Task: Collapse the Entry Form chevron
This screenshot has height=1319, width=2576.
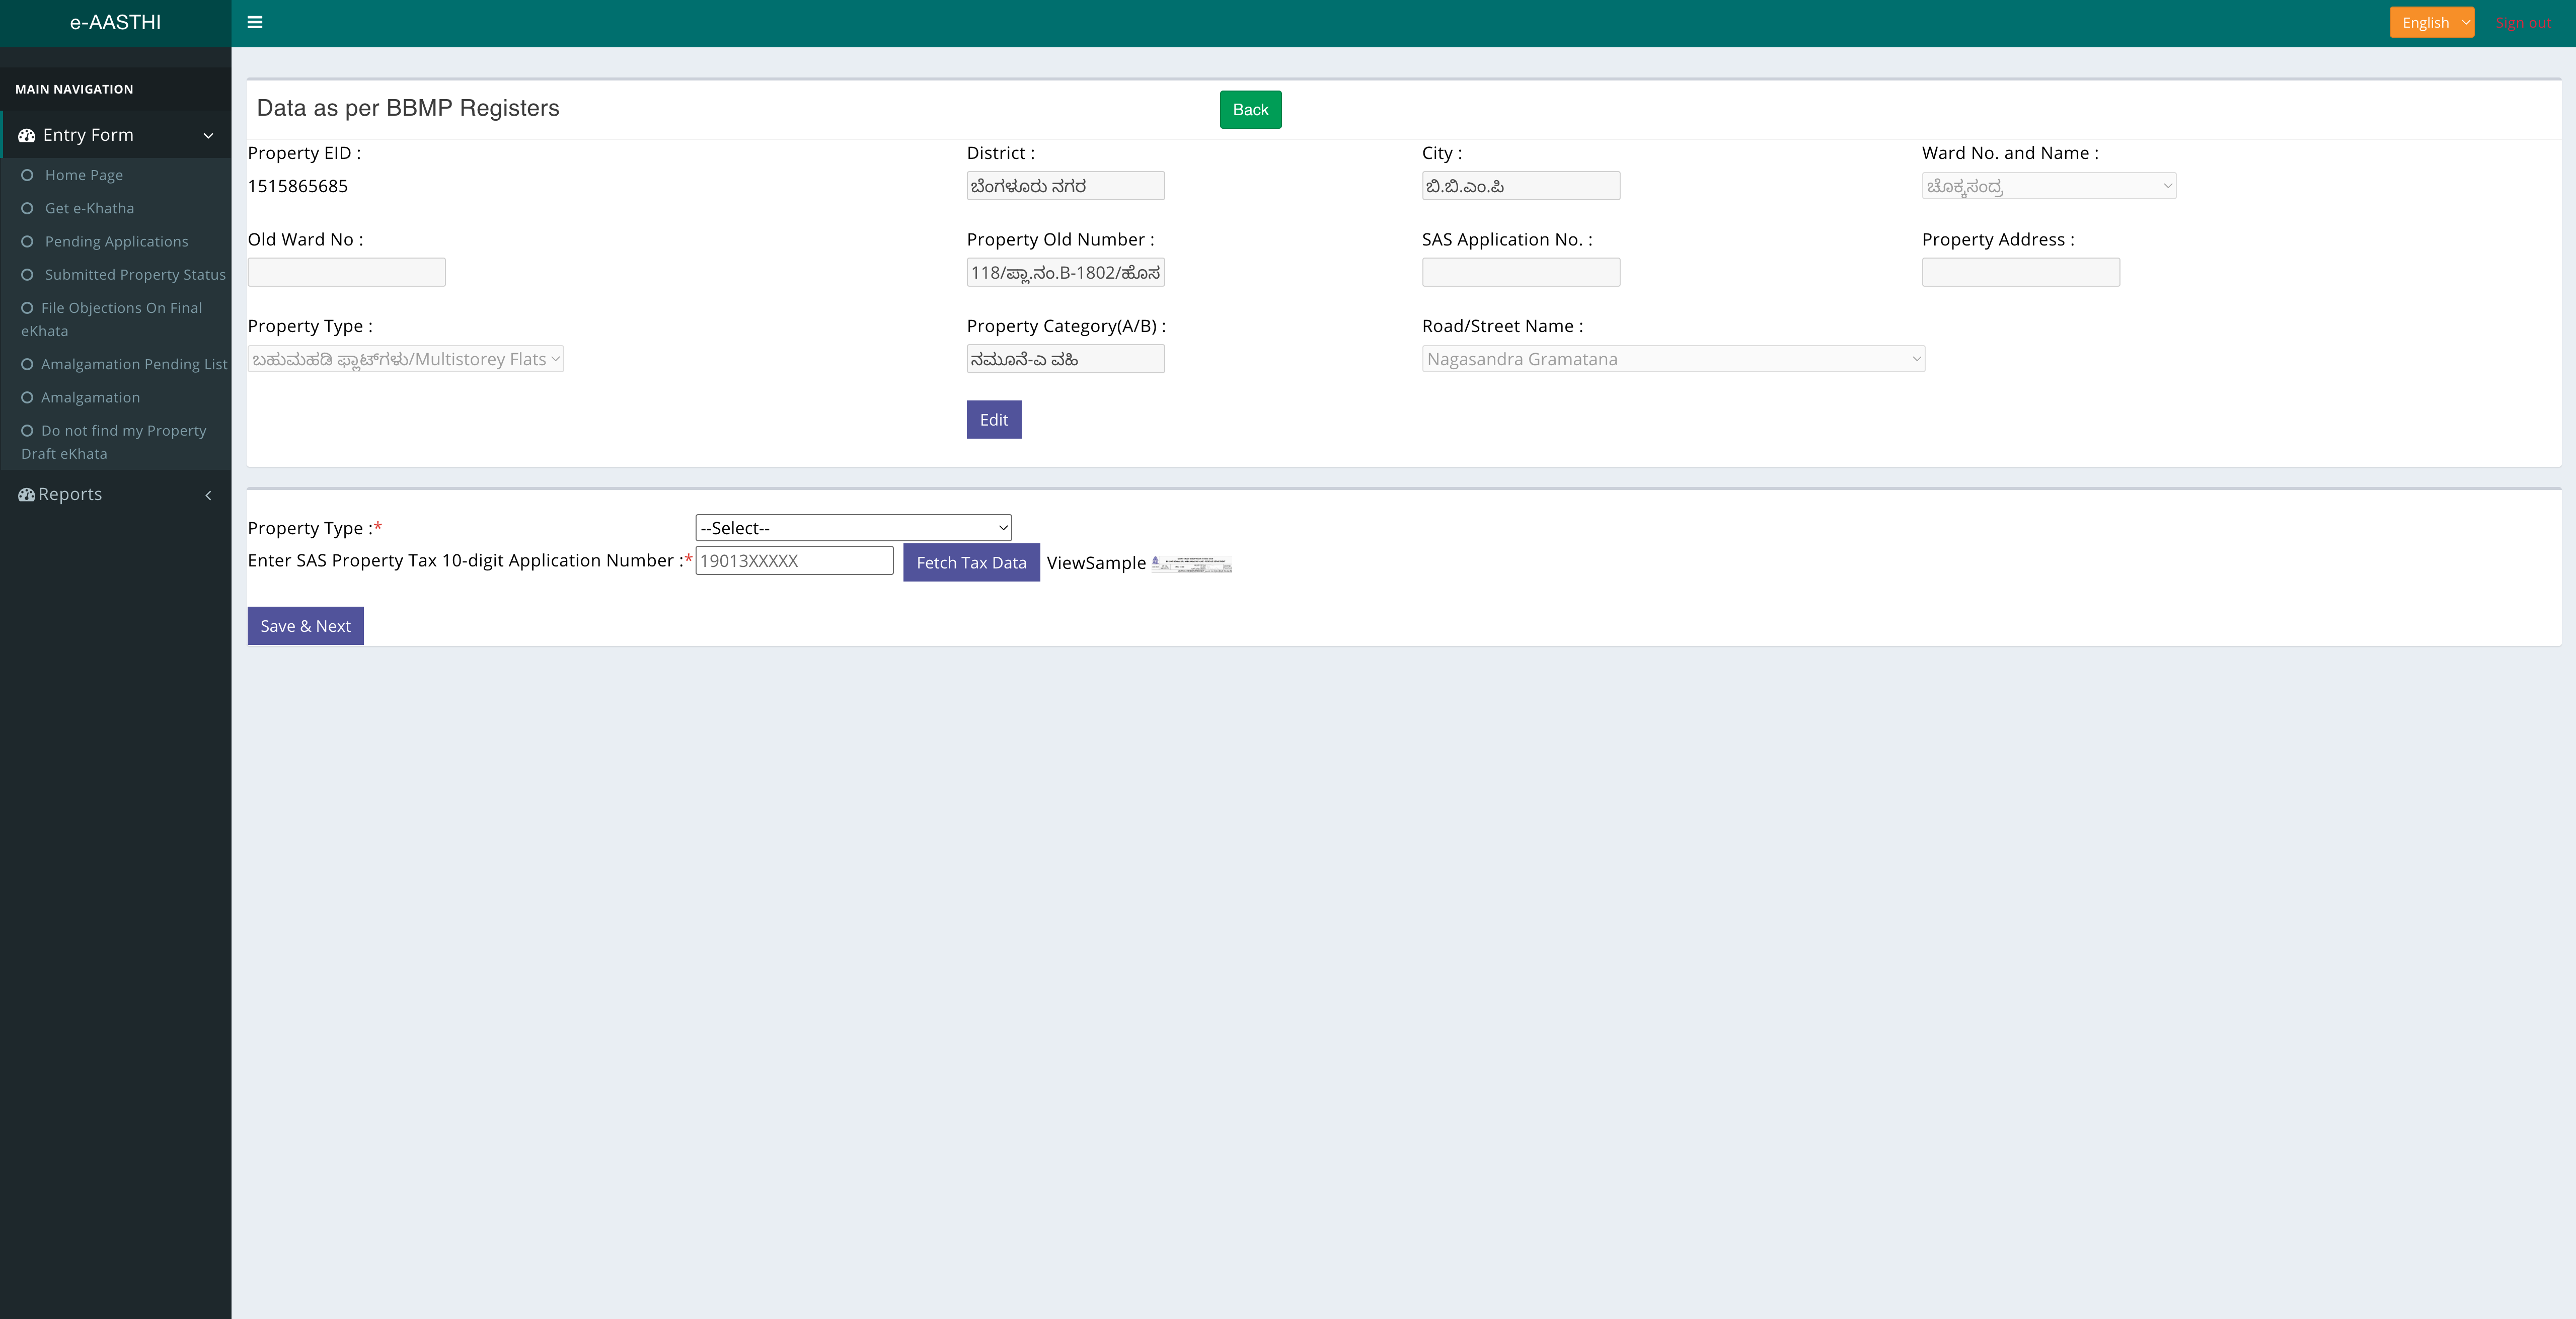Action: tap(208, 136)
